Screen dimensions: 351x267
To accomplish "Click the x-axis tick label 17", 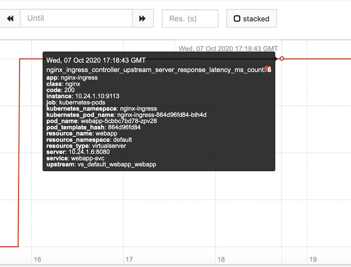I will pos(129,260).
